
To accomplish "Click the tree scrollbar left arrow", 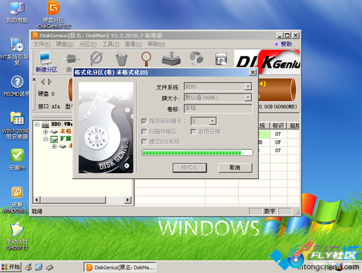I will (37, 200).
